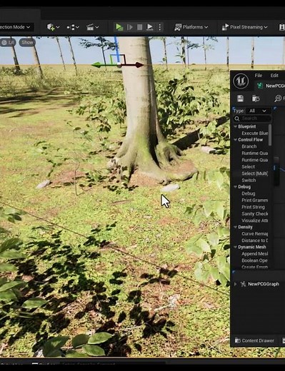Image resolution: width=285 pixels, height=371 pixels.
Task: Open the Pixel Streaming dropdown
Action: [244, 27]
